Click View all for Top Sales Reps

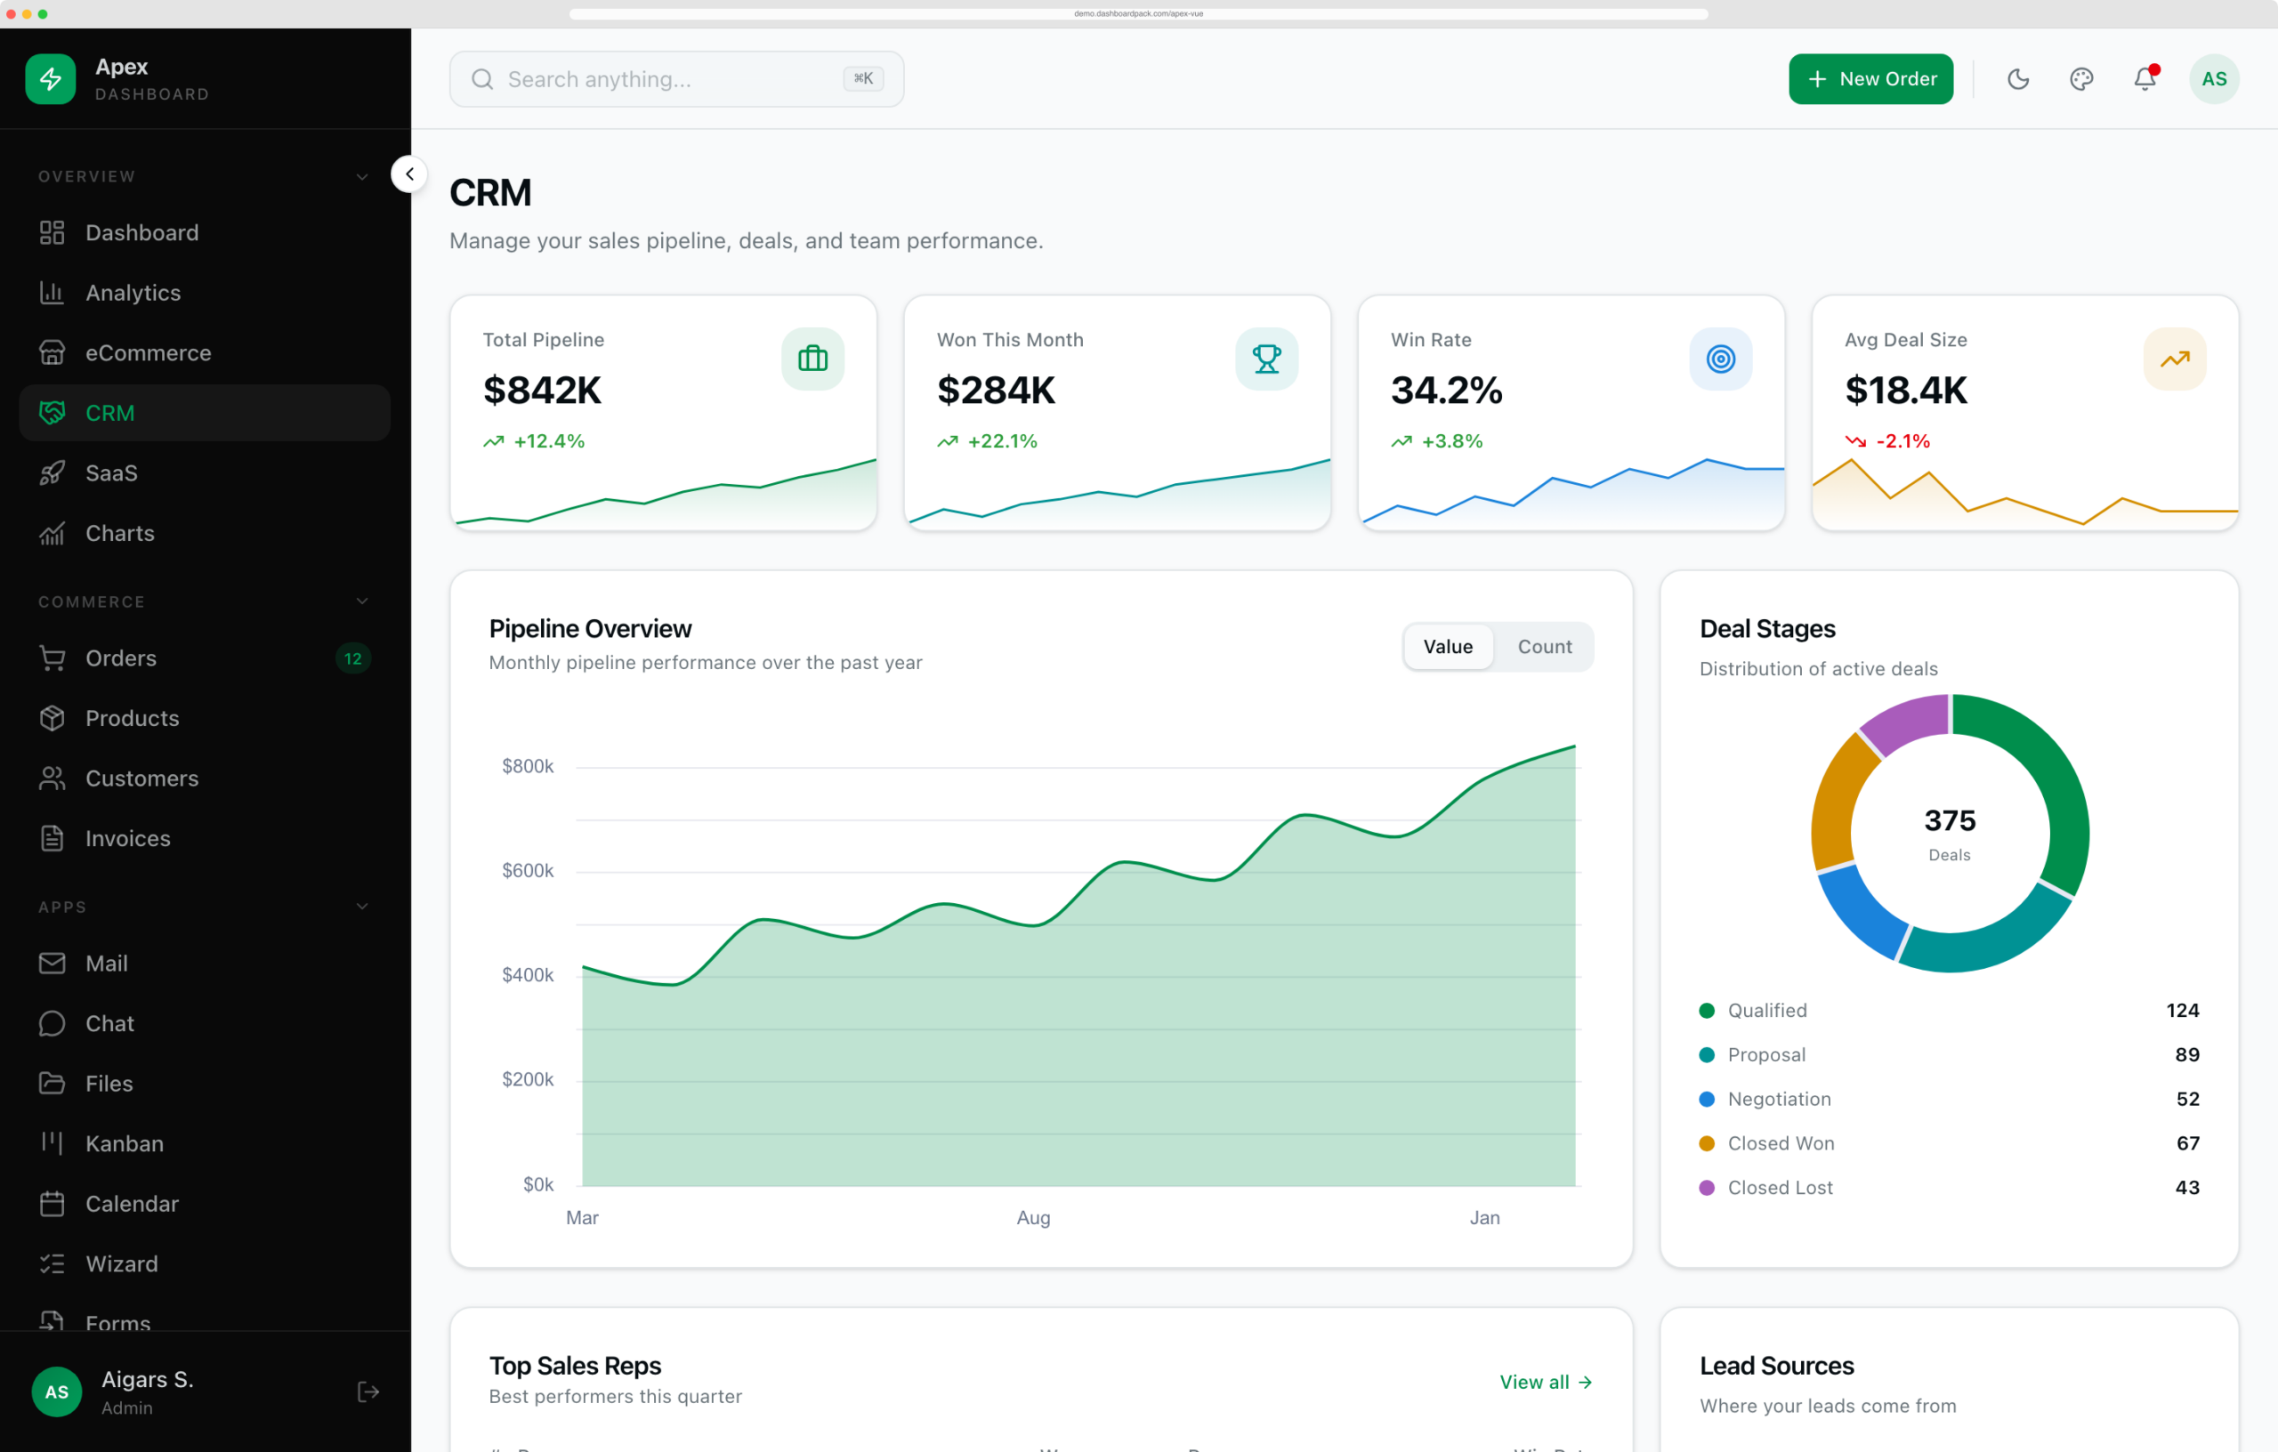point(1545,1382)
